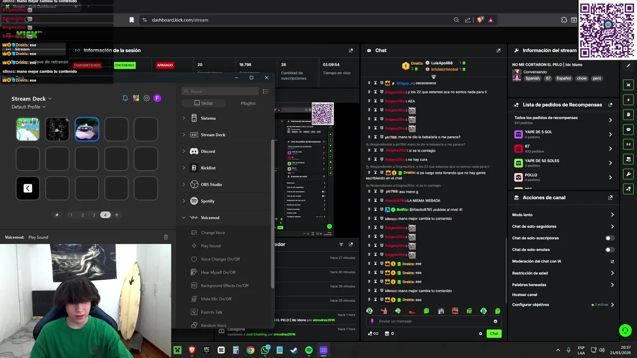Open Modo lento settings

click(x=563, y=215)
